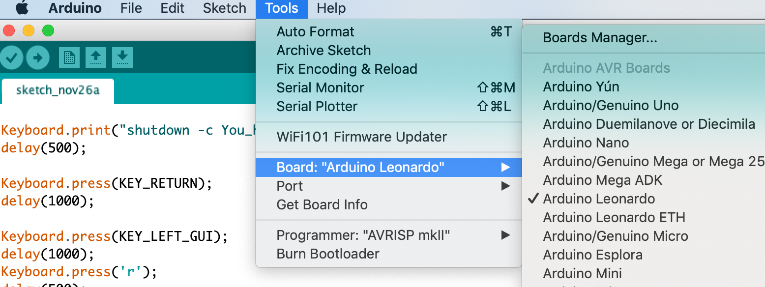Select the Arduino Yún board
Screen dimensions: 765x287
click(644, 87)
